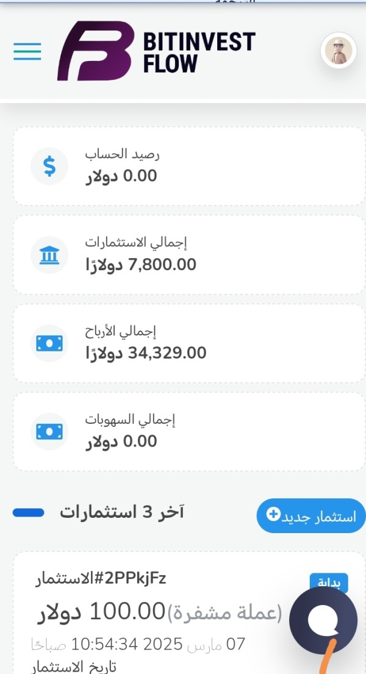366x674 pixels.
Task: Click the BITINVEST FLOW brand text
Action: (198, 52)
